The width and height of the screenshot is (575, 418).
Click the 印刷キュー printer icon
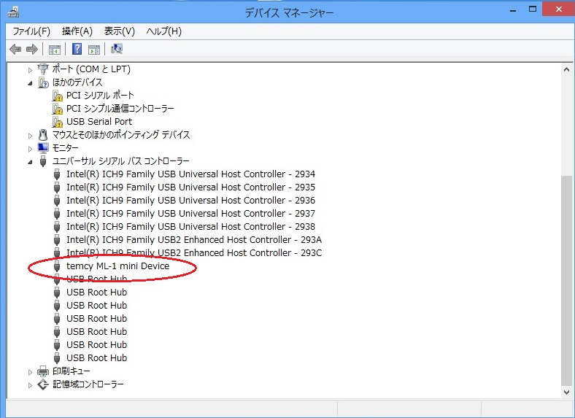pyautogui.click(x=43, y=371)
